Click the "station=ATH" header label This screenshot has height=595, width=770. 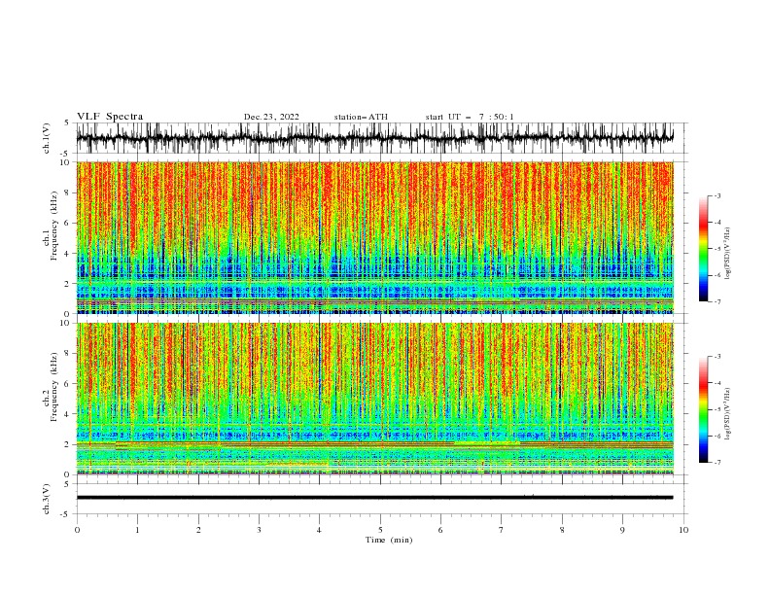[x=361, y=117]
